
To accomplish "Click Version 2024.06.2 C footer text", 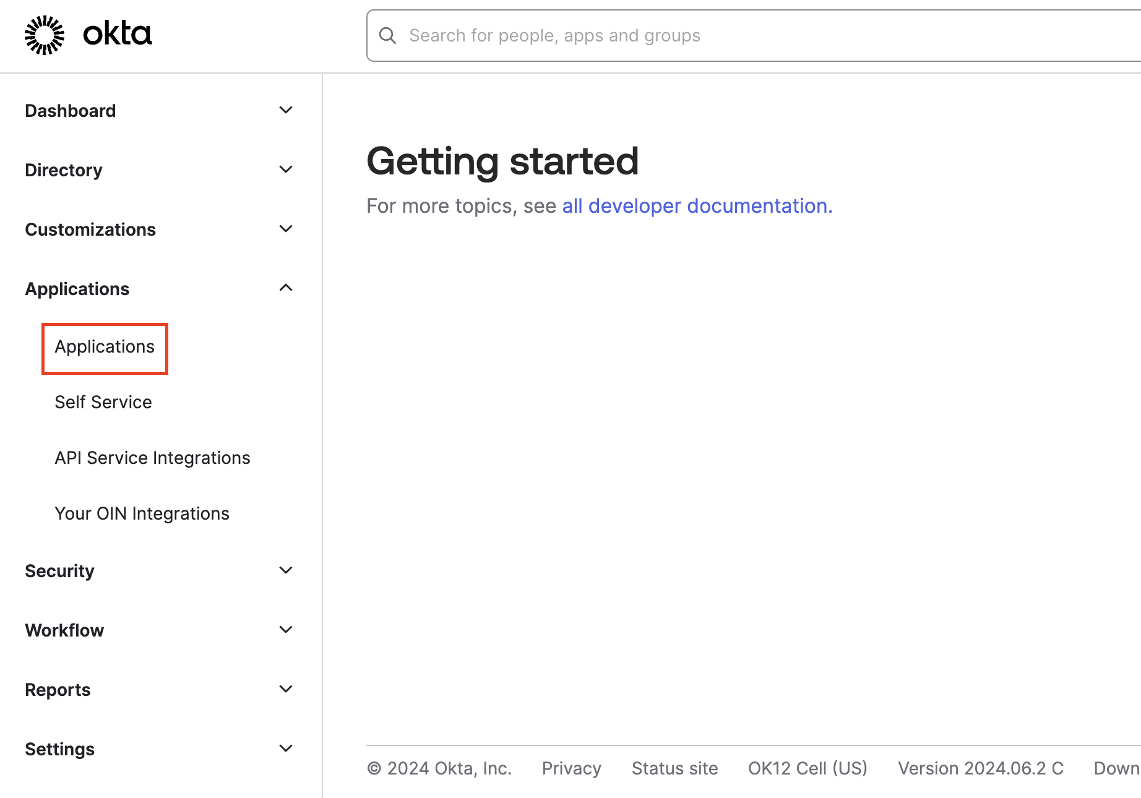I will [x=981, y=768].
